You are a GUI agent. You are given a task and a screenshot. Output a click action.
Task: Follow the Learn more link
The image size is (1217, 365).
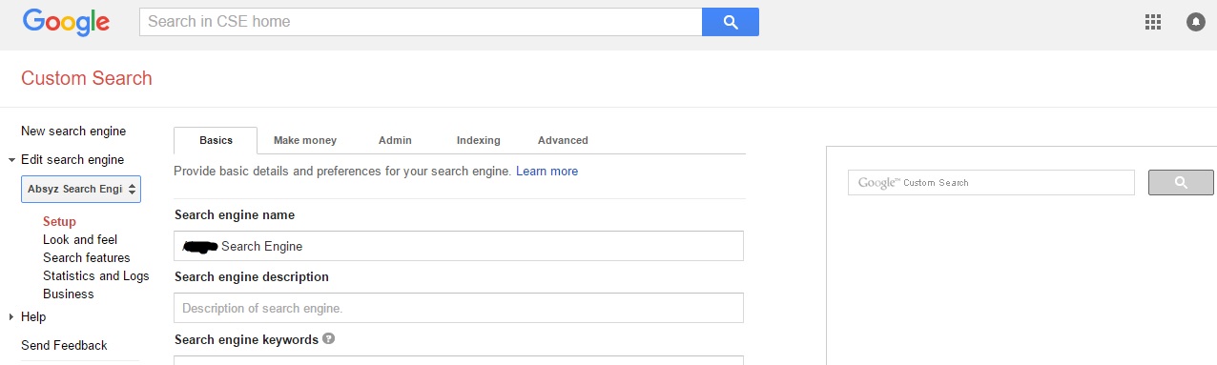coord(547,172)
